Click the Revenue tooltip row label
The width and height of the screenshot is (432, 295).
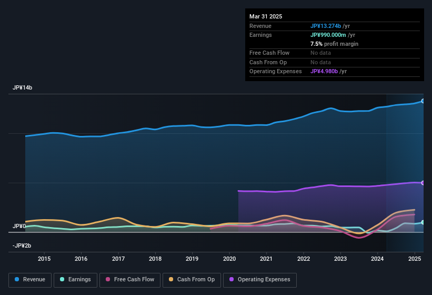tap(260, 26)
